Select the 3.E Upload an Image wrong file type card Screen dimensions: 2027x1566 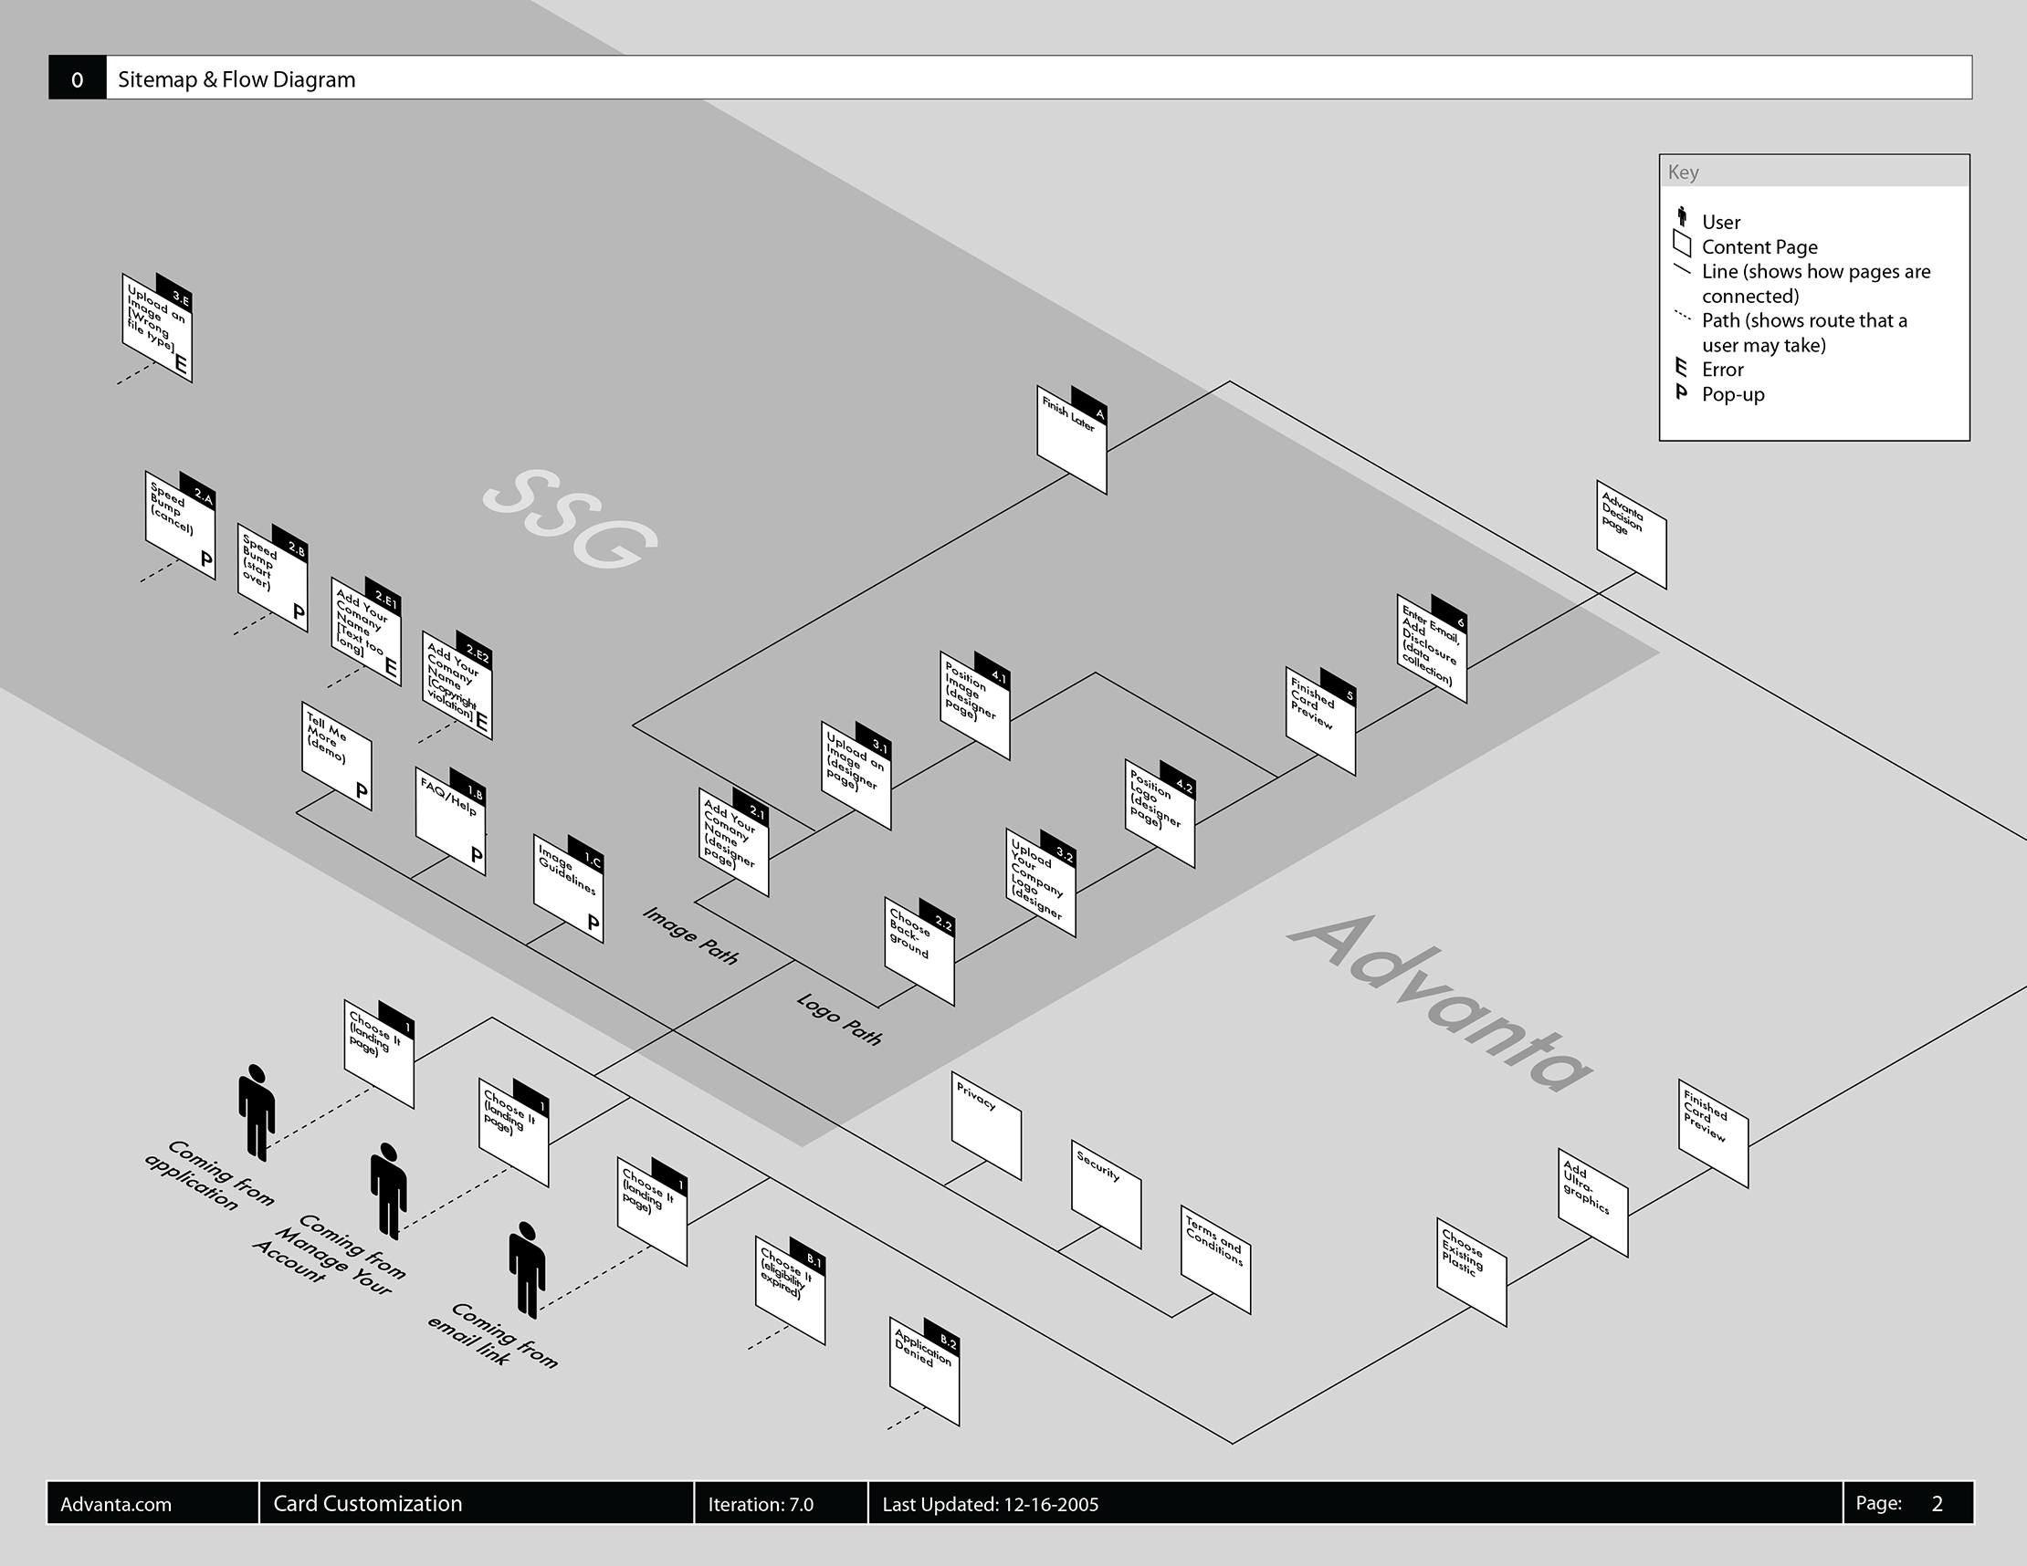tap(157, 328)
